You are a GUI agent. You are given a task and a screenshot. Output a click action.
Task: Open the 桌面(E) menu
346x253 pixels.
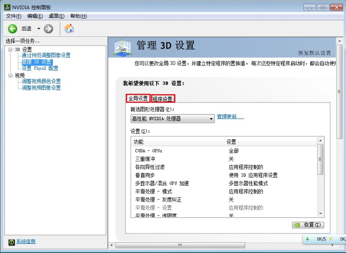point(56,16)
